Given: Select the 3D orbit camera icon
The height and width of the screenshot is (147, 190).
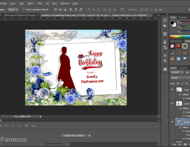Looking at the screenshot, I should tap(142, 10).
